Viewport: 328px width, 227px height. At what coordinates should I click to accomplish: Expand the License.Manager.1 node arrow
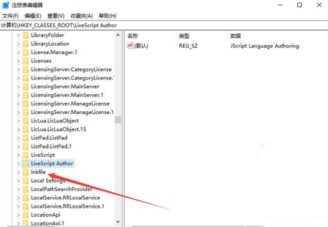click(x=18, y=52)
